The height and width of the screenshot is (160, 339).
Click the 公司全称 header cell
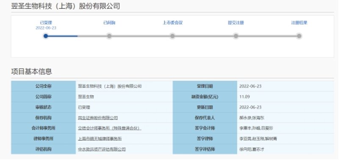pyautogui.click(x=44, y=86)
